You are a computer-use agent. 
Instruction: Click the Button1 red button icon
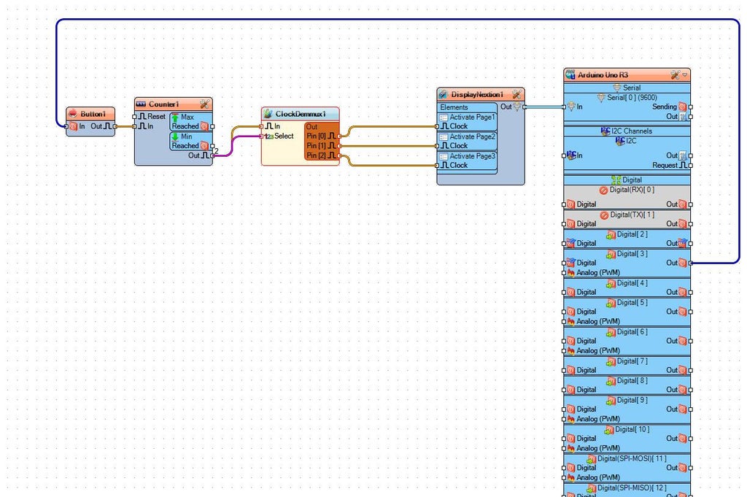tap(73, 114)
